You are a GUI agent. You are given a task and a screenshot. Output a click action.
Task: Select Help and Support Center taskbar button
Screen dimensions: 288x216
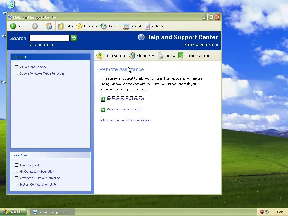point(52,212)
